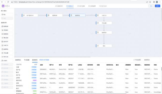Click the 执行 run button
162x94 pixels.
point(151,6)
